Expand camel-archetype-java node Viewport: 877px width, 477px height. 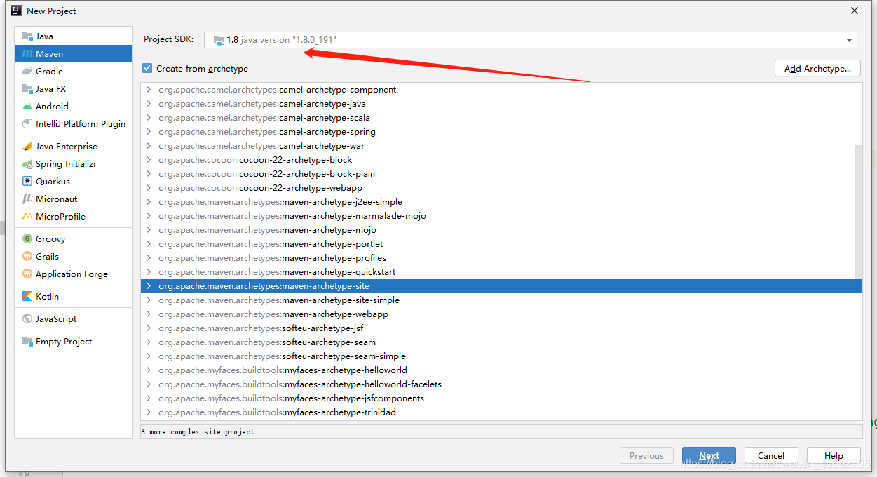[149, 104]
